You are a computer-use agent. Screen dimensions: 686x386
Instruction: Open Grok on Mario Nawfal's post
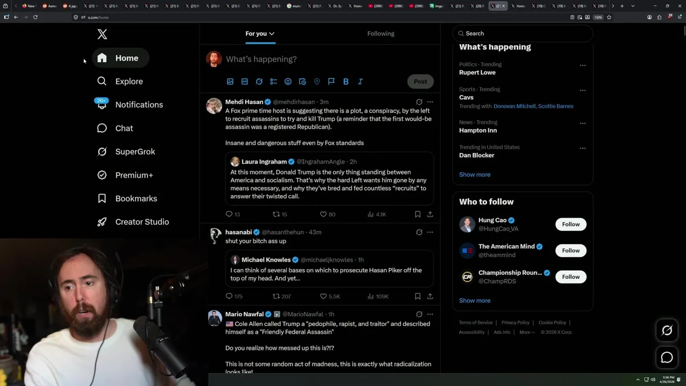[419, 314]
